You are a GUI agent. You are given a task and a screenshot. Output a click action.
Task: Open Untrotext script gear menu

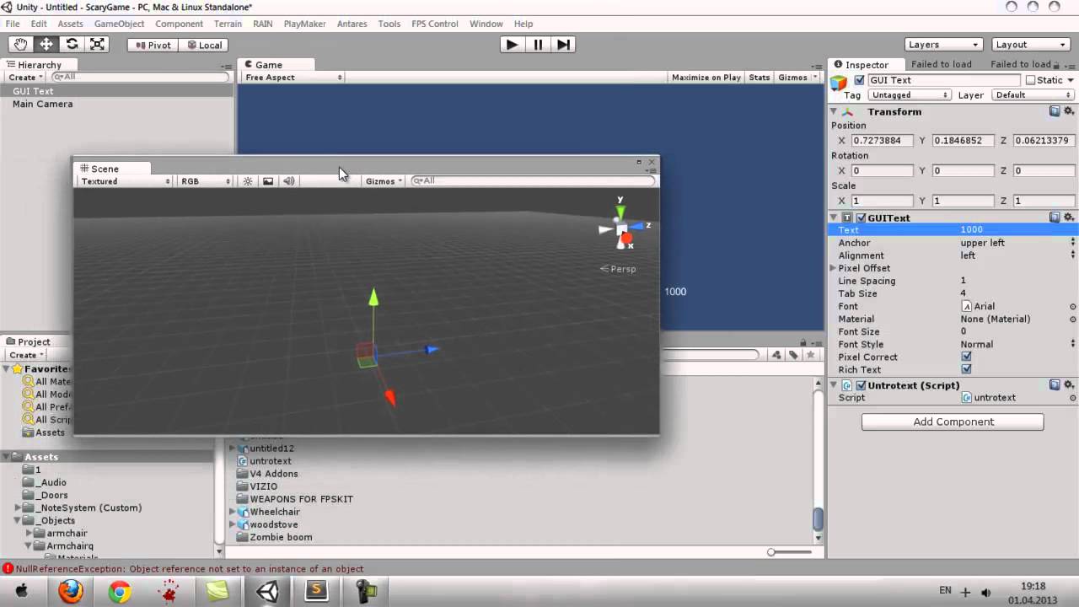coord(1069,385)
